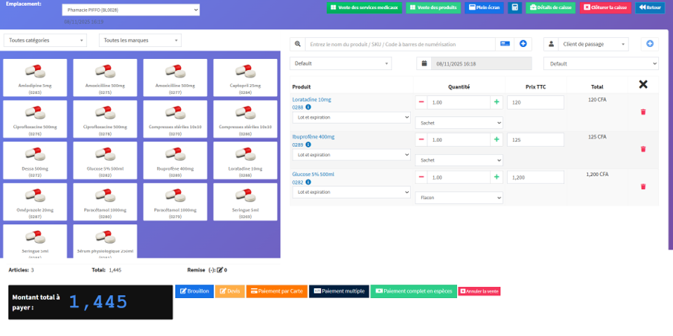673x336 pixels.
Task: Add Dessa 500mg product tile
Action: pos(35,161)
